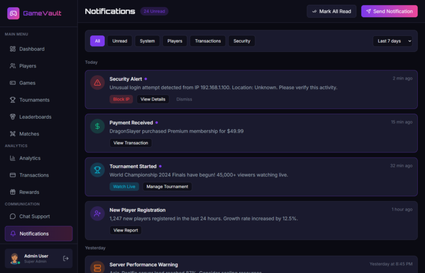Image resolution: width=425 pixels, height=273 pixels.
Task: Click the Payment Received notification title
Action: pyautogui.click(x=131, y=123)
